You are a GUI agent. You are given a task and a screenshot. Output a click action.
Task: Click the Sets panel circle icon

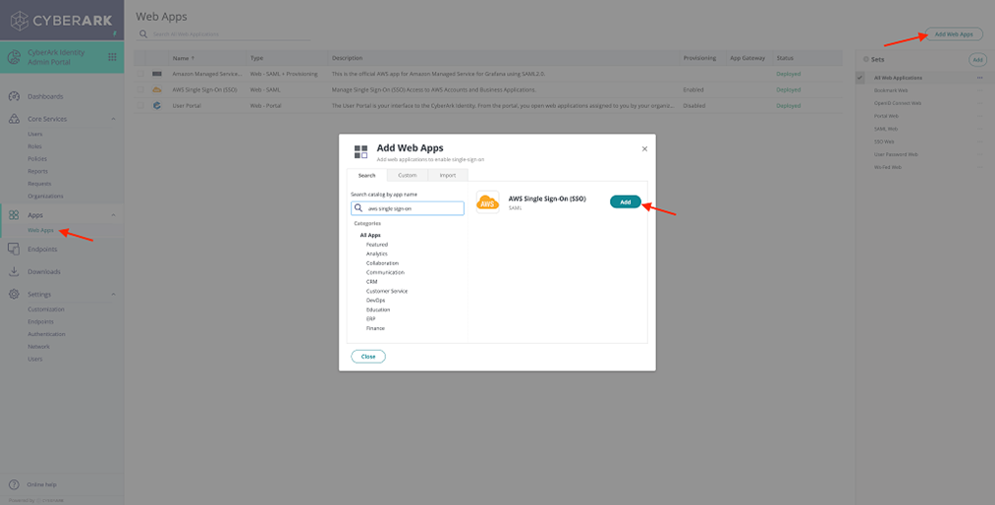865,59
